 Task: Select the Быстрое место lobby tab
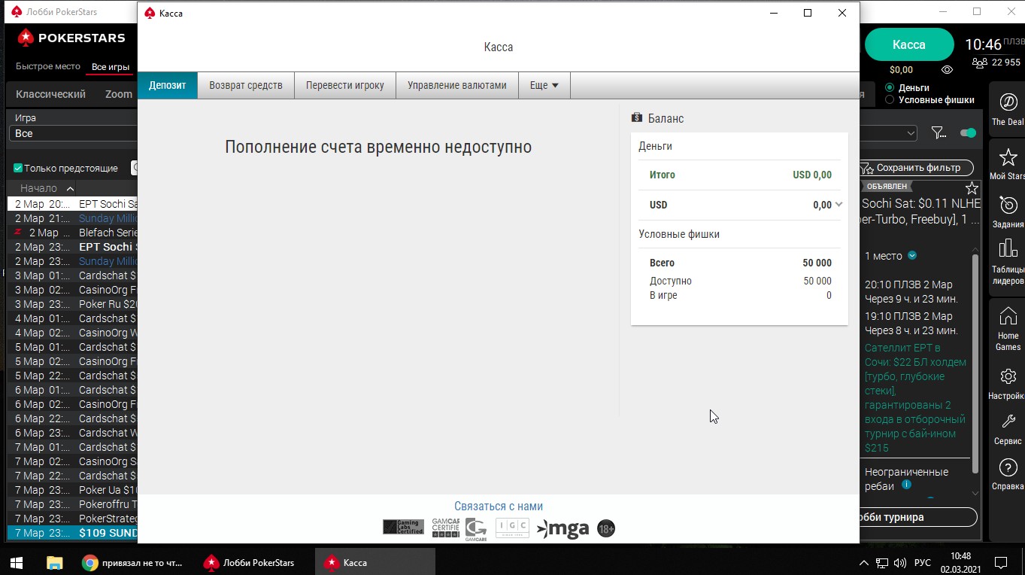[x=48, y=66]
